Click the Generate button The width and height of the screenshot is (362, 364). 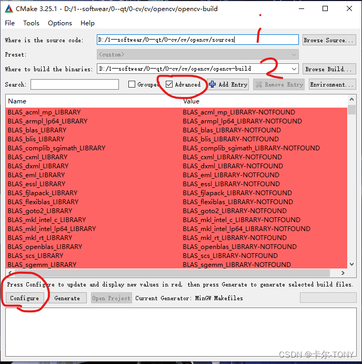point(67,298)
